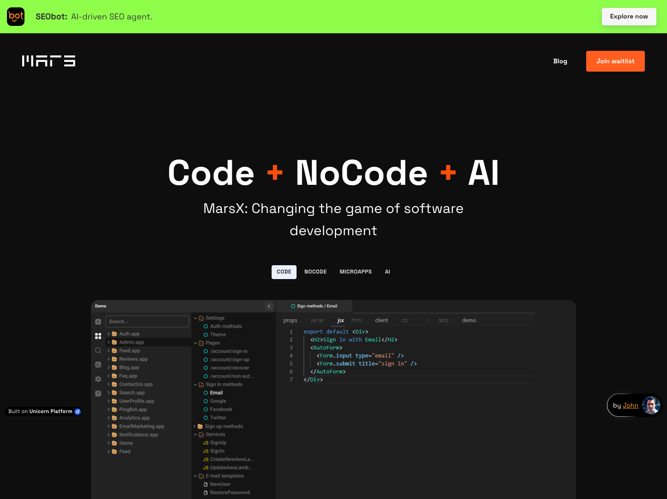
Task: Collapse the Services folder
Action: [195, 434]
